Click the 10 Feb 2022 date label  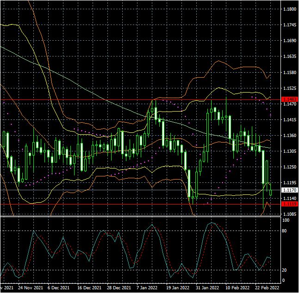point(237,287)
